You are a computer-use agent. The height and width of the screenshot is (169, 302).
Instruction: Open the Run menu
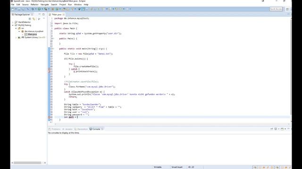click(70, 4)
